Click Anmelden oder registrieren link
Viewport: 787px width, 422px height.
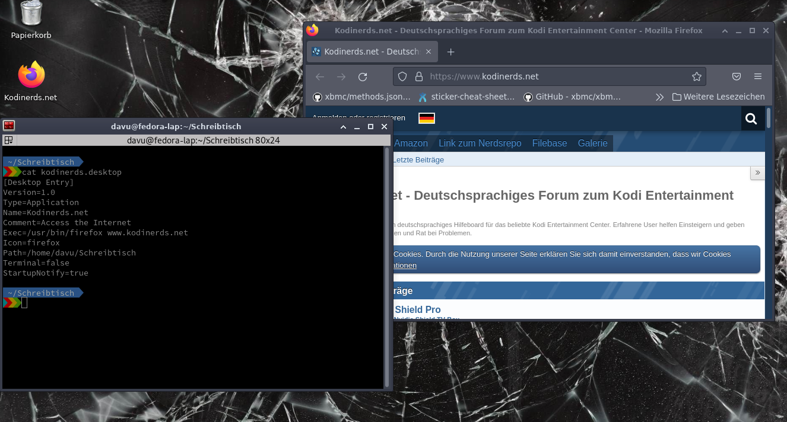click(358, 117)
